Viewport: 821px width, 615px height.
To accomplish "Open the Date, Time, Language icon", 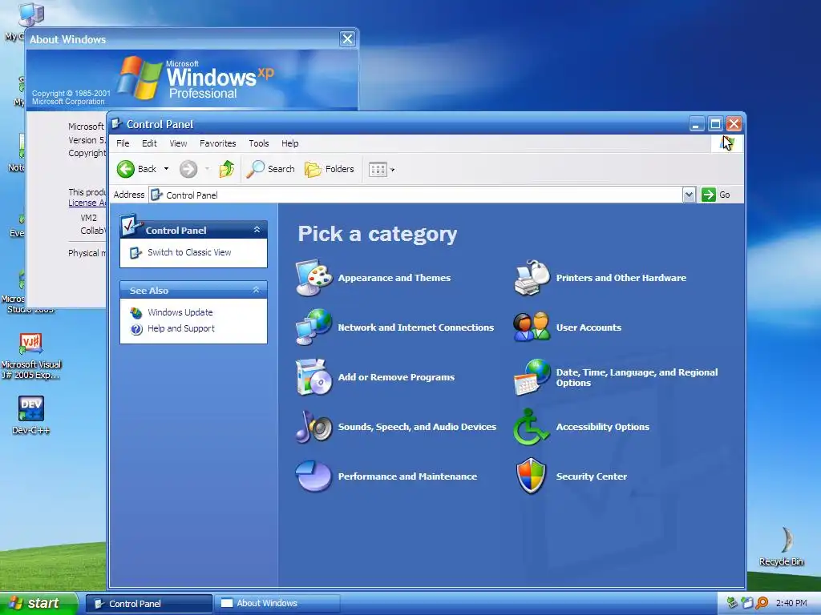I will click(x=532, y=377).
